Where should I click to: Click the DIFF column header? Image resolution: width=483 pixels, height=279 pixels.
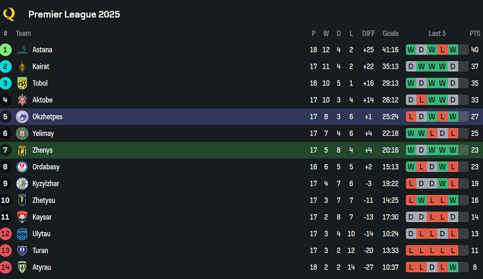pos(368,33)
